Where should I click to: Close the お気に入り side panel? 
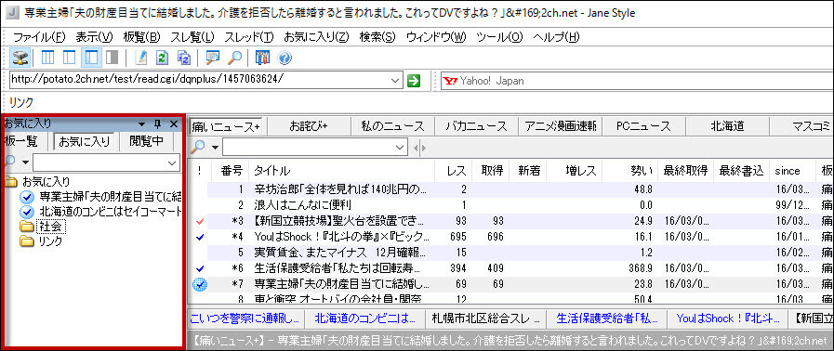click(173, 123)
